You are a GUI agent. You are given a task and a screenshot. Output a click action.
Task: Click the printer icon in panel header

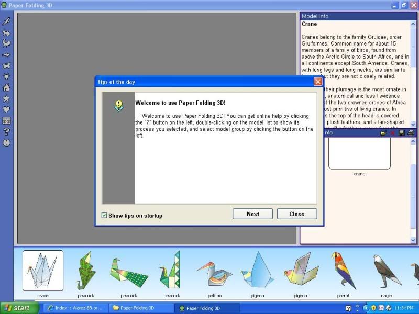(x=411, y=133)
